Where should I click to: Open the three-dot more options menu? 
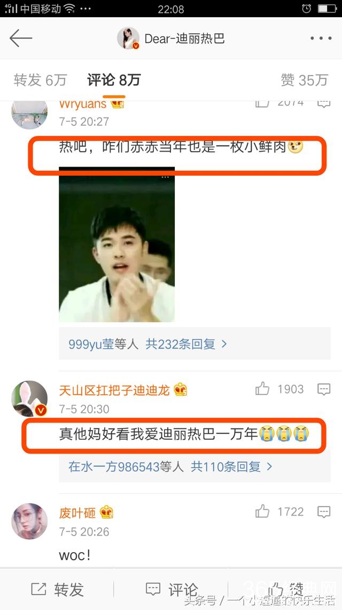[x=321, y=38]
